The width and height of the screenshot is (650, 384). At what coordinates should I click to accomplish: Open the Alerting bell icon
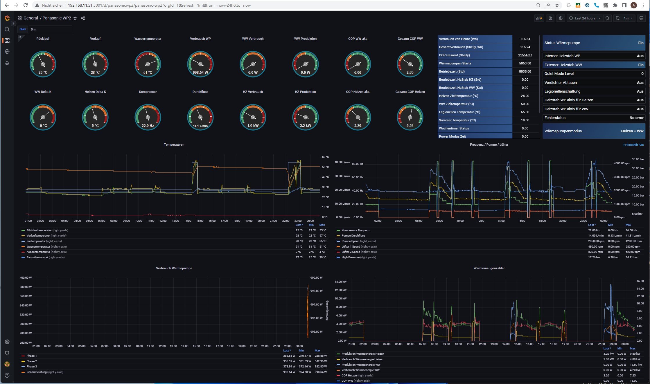(7, 63)
